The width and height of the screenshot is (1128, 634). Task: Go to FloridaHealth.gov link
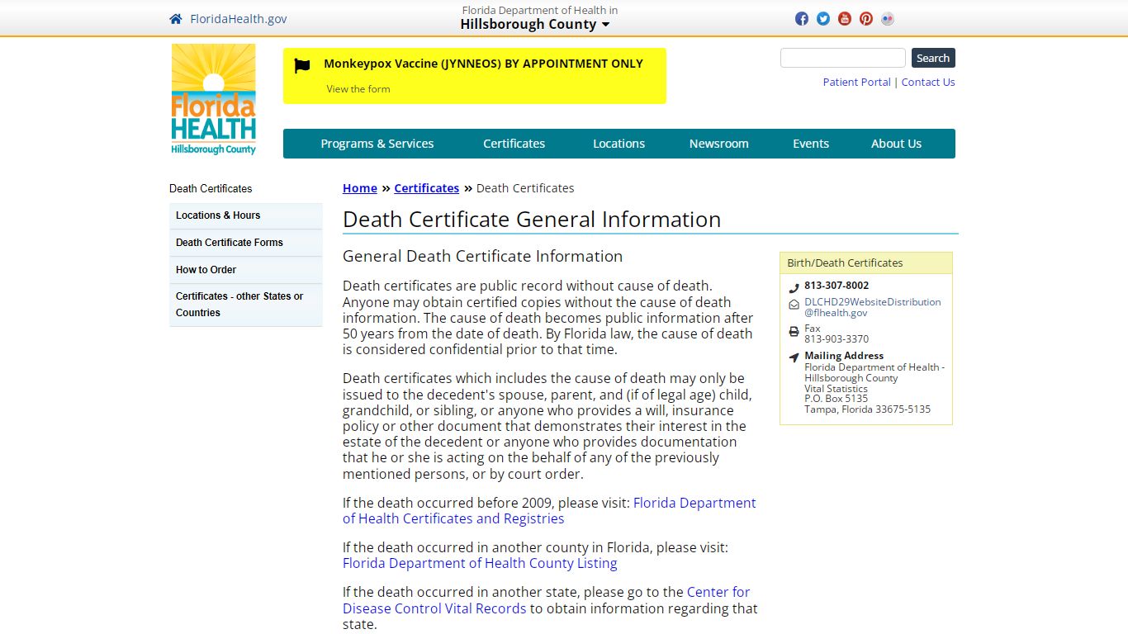click(x=239, y=19)
